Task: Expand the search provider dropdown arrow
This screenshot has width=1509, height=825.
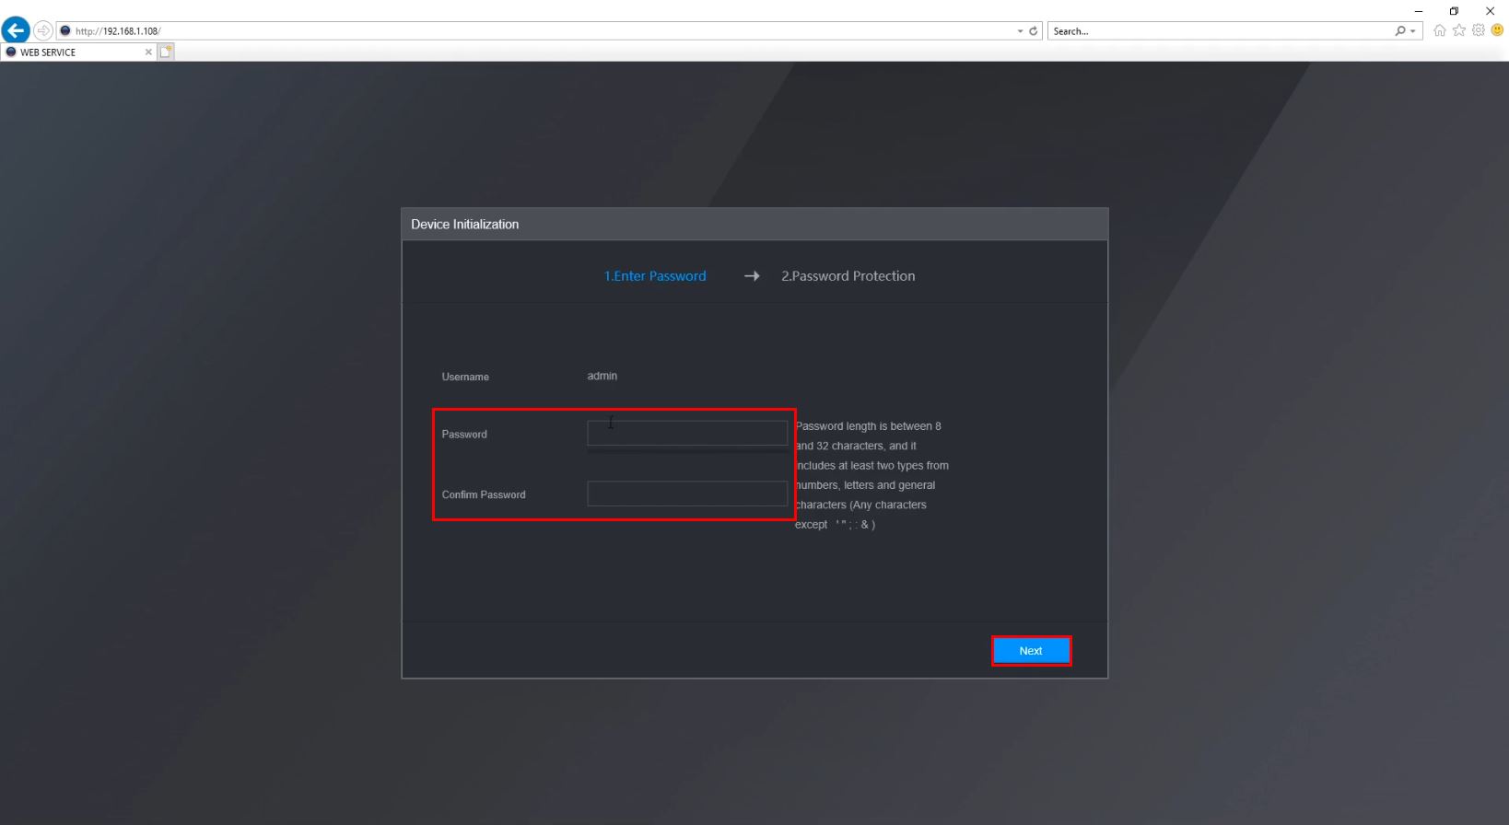Action: coord(1413,31)
